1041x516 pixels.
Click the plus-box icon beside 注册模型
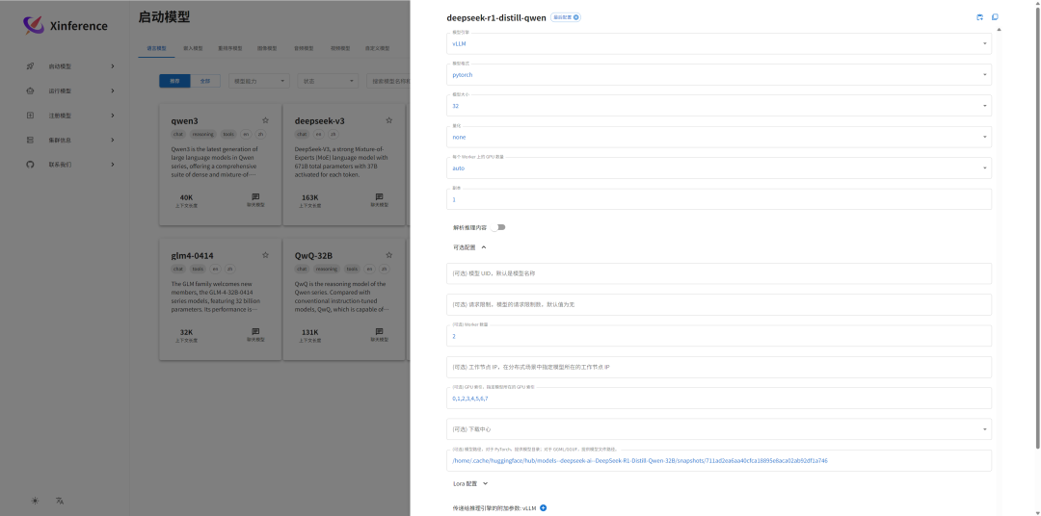30,116
